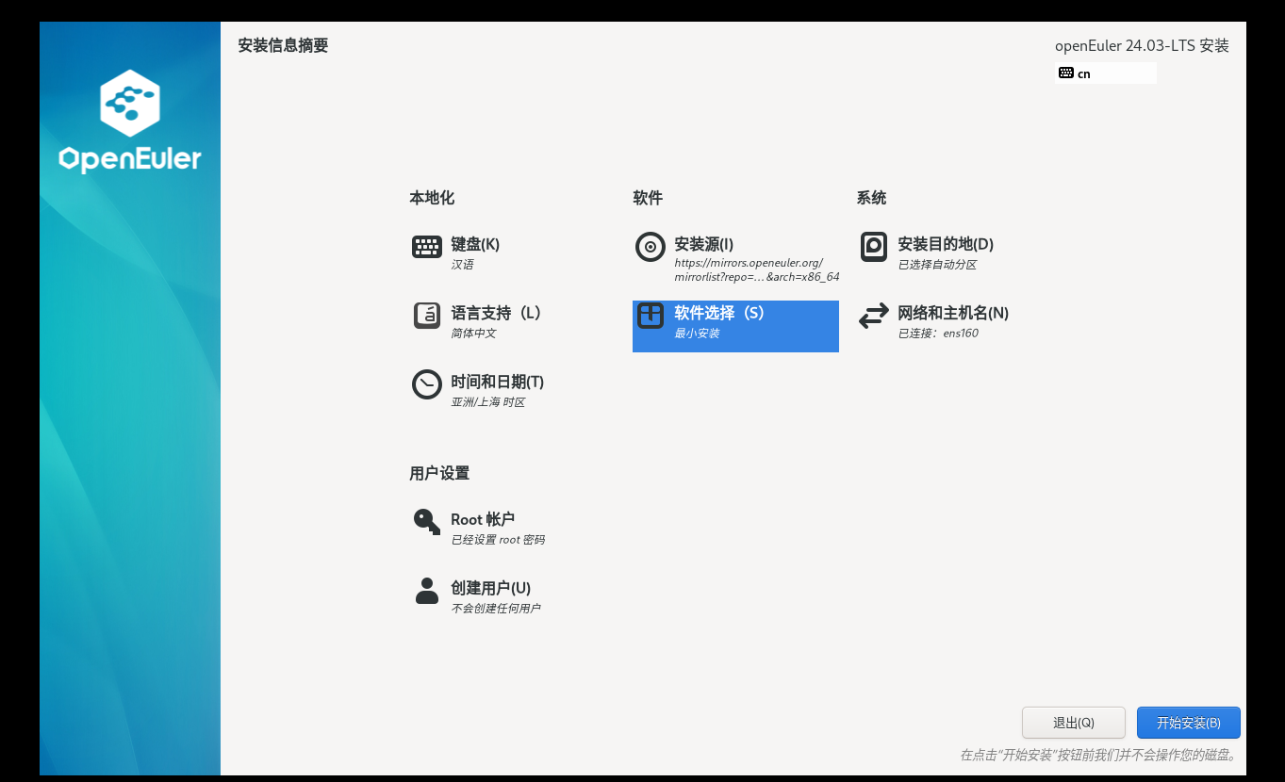Click the 已连接：ens160 status text
The image size is (1285, 782).
[x=938, y=334]
